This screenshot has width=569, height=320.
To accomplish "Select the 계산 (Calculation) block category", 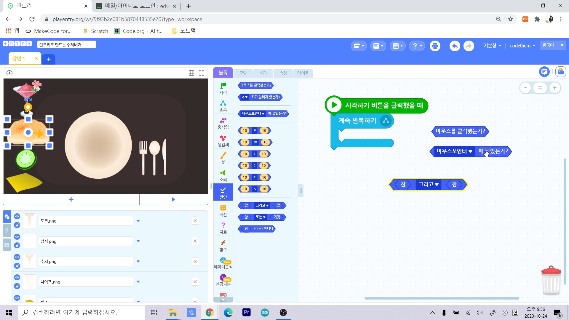I will 223,210.
